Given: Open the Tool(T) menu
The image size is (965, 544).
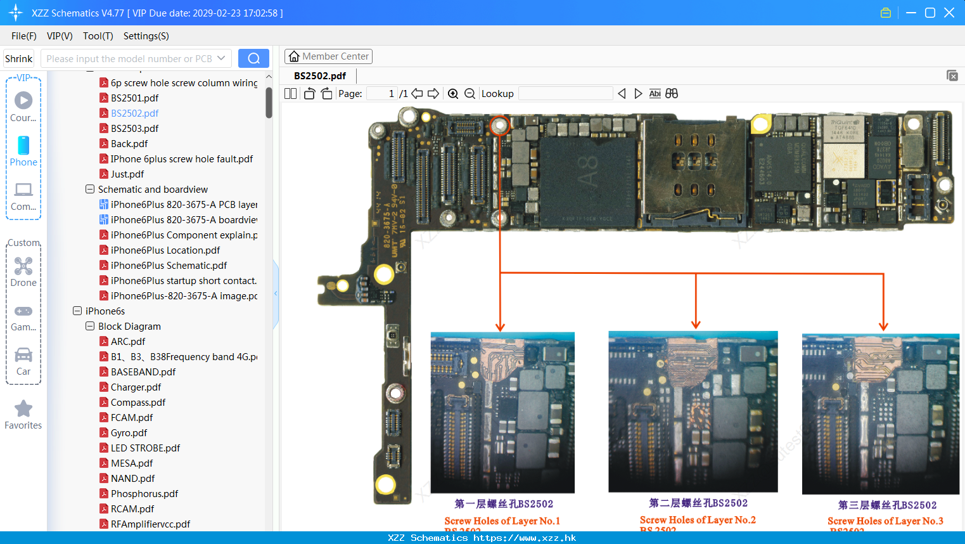Looking at the screenshot, I should coord(98,36).
